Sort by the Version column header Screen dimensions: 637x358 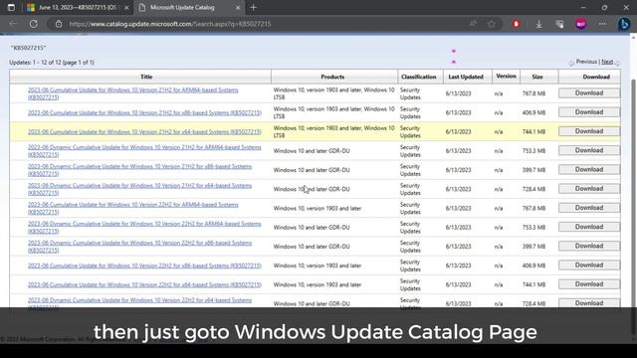(506, 76)
